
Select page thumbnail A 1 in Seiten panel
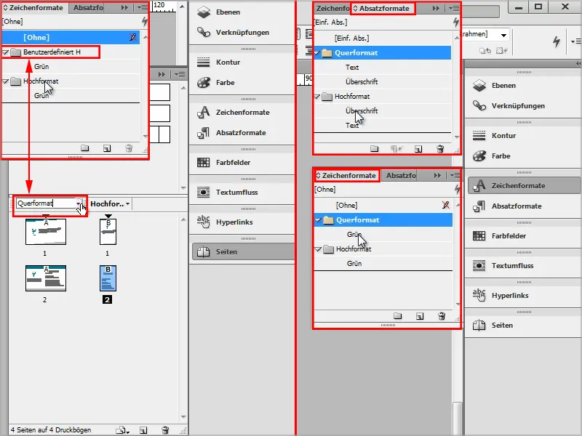[x=46, y=232]
